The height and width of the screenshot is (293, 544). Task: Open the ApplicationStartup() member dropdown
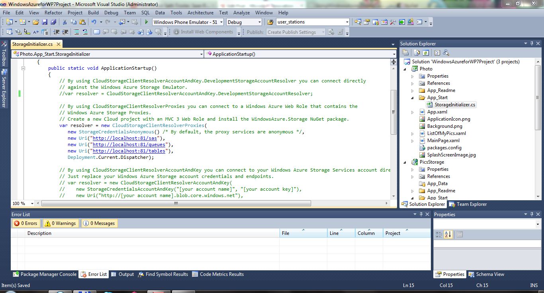coord(394,54)
